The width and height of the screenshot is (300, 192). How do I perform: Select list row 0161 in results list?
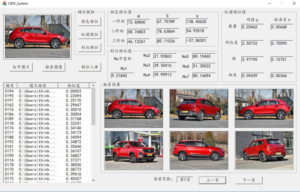click(47, 147)
